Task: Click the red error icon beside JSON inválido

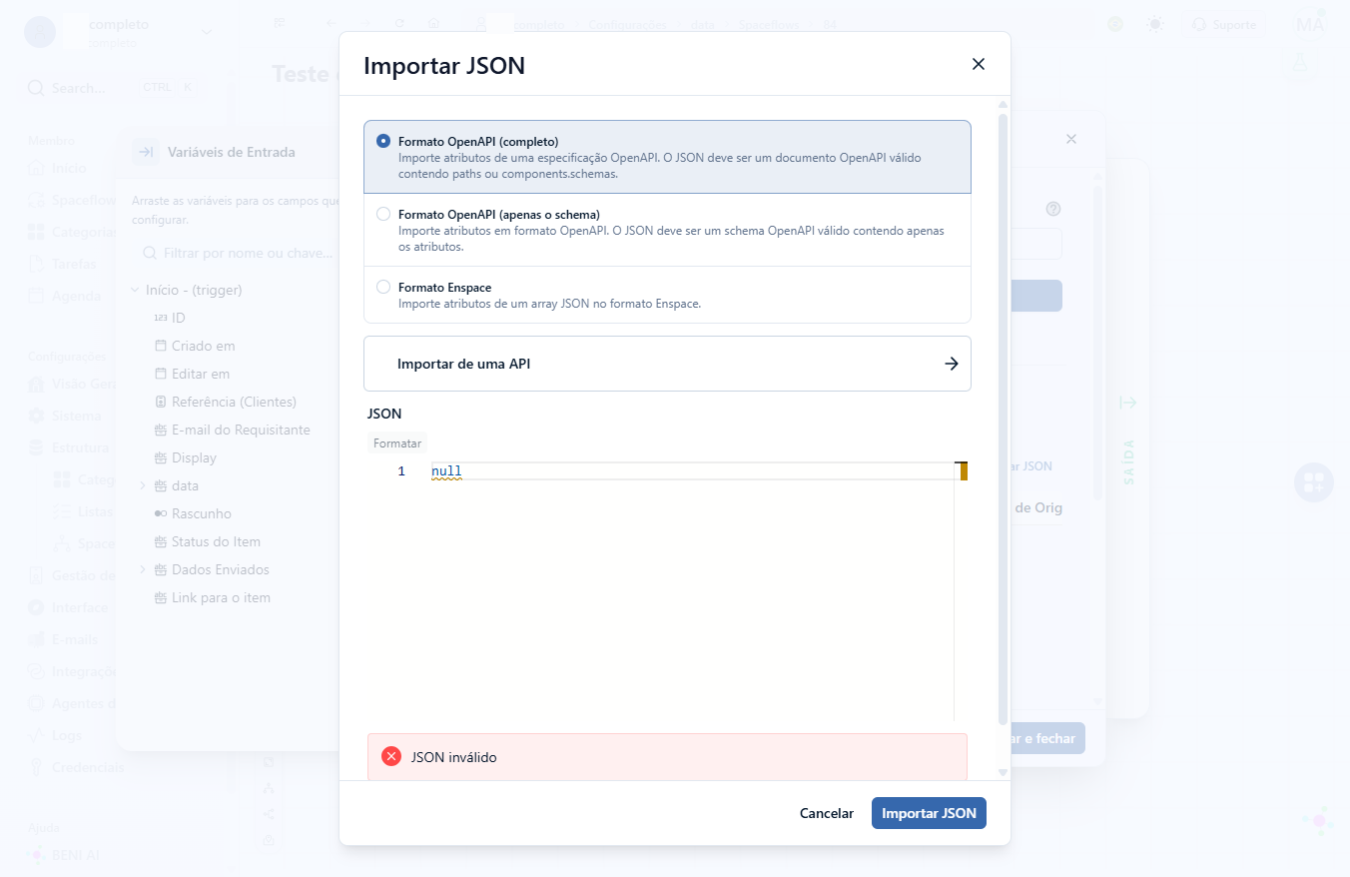Action: pos(391,757)
